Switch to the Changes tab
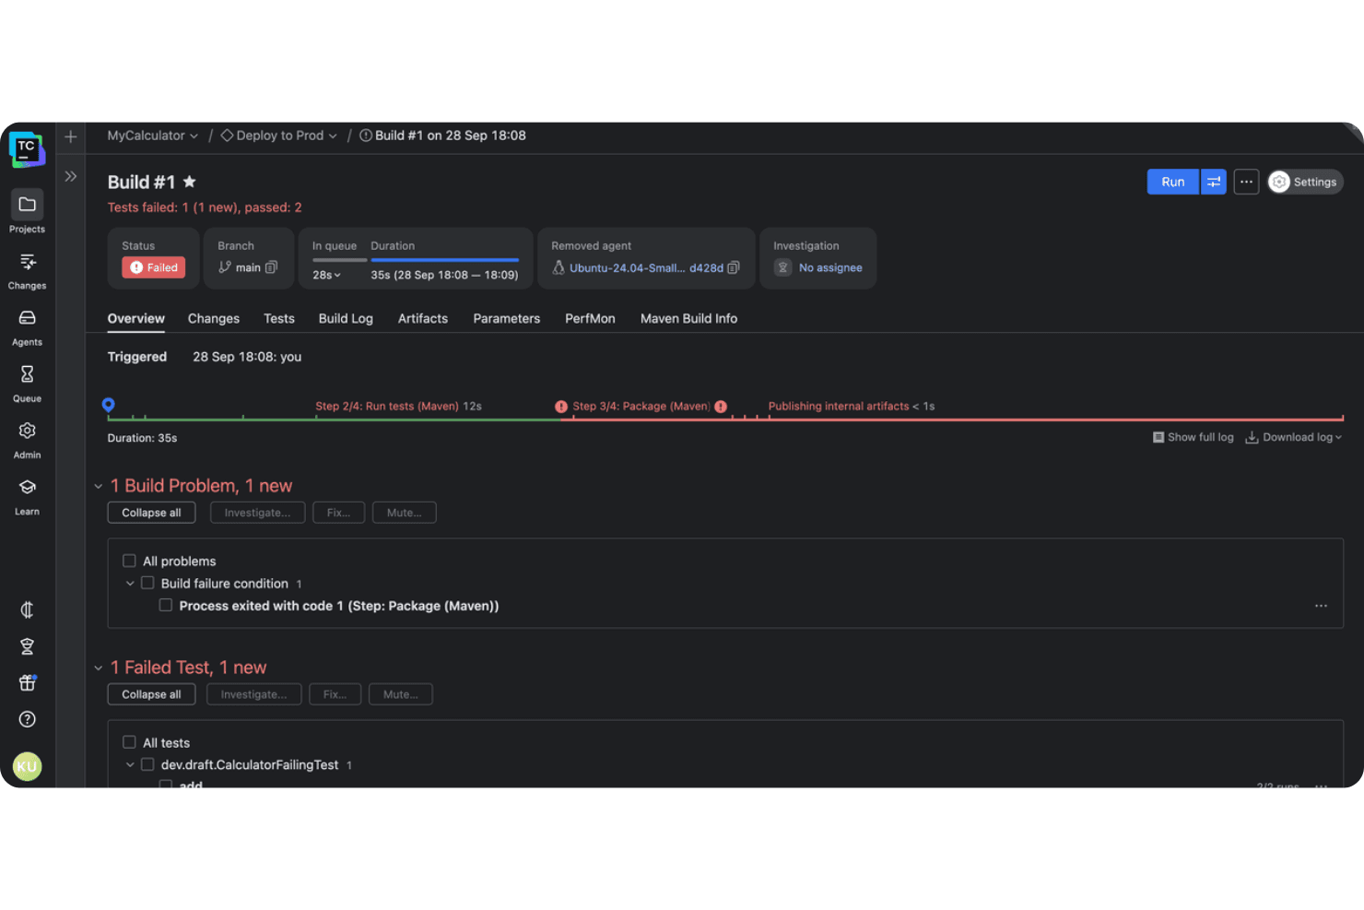1364x910 pixels. [x=214, y=318]
